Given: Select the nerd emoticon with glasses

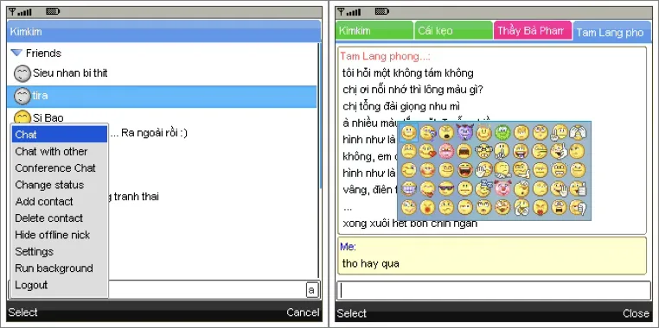Looking at the screenshot, I should [483, 151].
